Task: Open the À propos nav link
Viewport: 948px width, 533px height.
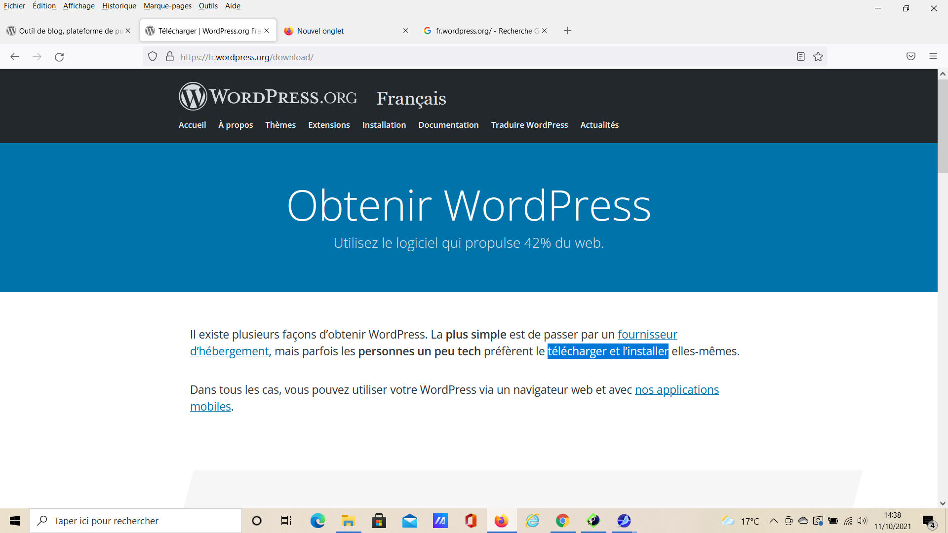Action: pos(236,125)
